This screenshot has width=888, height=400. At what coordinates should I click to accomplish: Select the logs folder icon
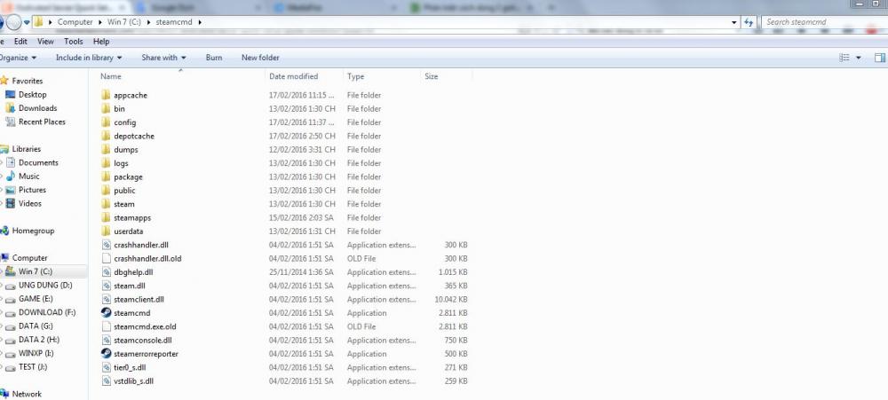click(106, 163)
